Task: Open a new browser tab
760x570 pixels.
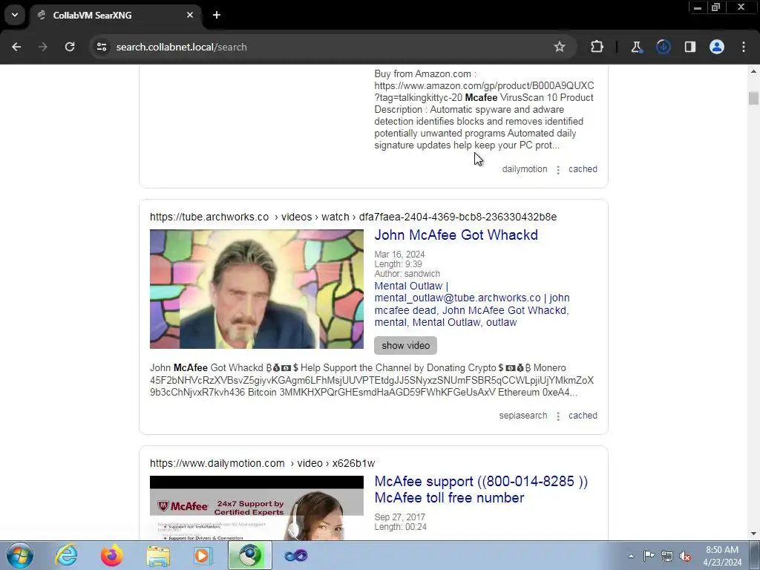Action: click(217, 15)
